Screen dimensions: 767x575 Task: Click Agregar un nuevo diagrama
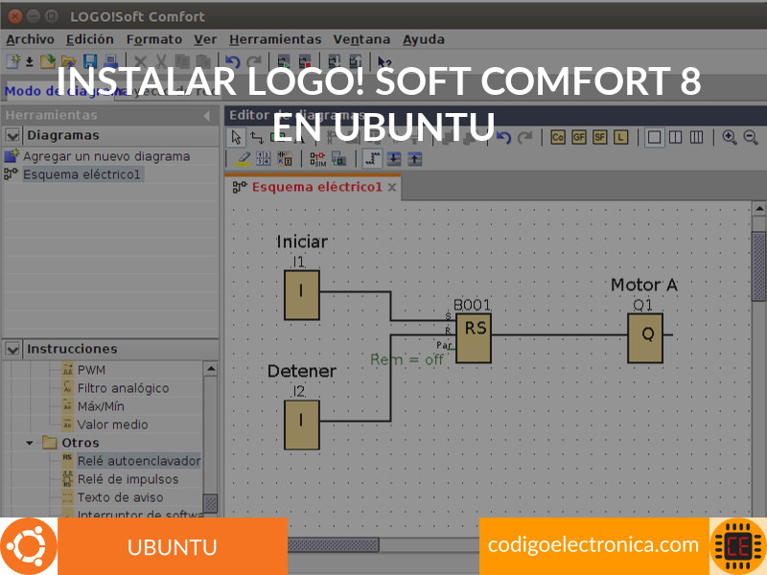click(106, 156)
